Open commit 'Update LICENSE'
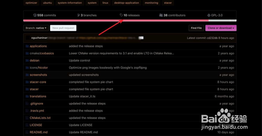262x136 pixels. coord(81,125)
